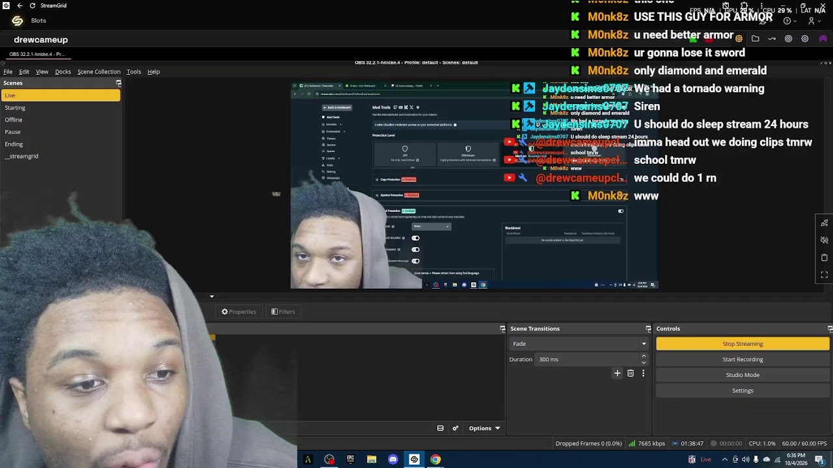The width and height of the screenshot is (833, 468).
Task: Open Discord from the taskbar
Action: coord(392,460)
